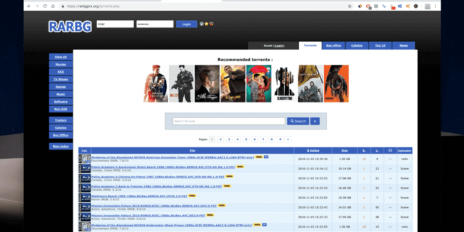Click the RARBG logo
This screenshot has height=232, width=464.
tap(70, 27)
